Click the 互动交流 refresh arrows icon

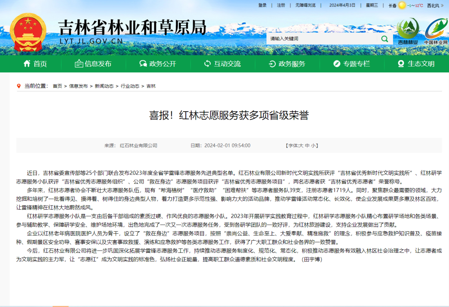pos(207,64)
